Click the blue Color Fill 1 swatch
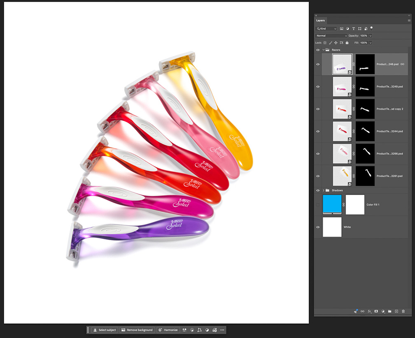Image resolution: width=415 pixels, height=338 pixels. pos(332,204)
